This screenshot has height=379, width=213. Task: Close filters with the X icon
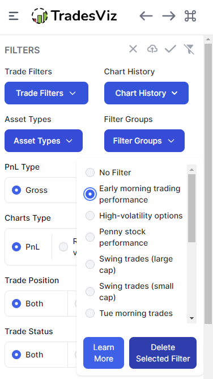click(133, 49)
